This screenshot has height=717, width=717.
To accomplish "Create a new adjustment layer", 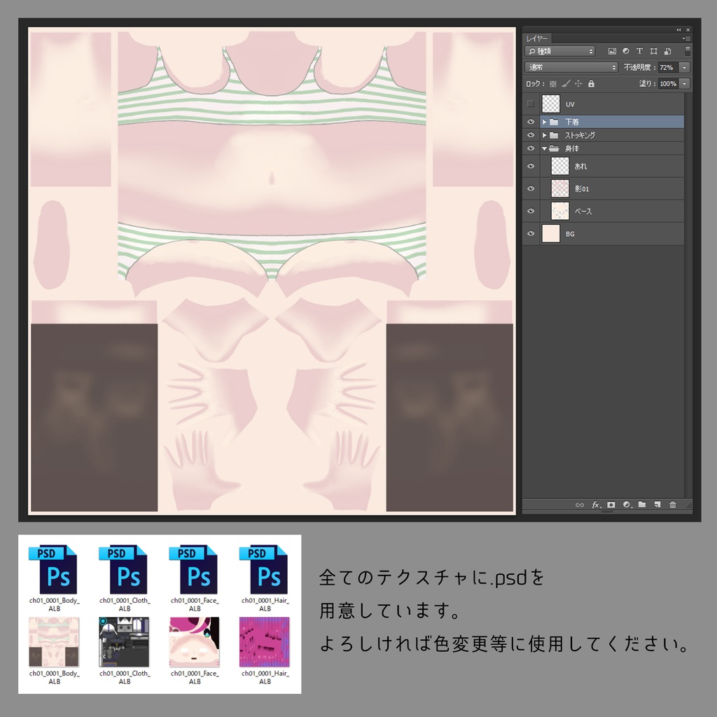I will pyautogui.click(x=628, y=504).
